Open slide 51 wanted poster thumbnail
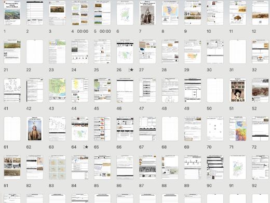270x203 pixels. click(x=238, y=90)
